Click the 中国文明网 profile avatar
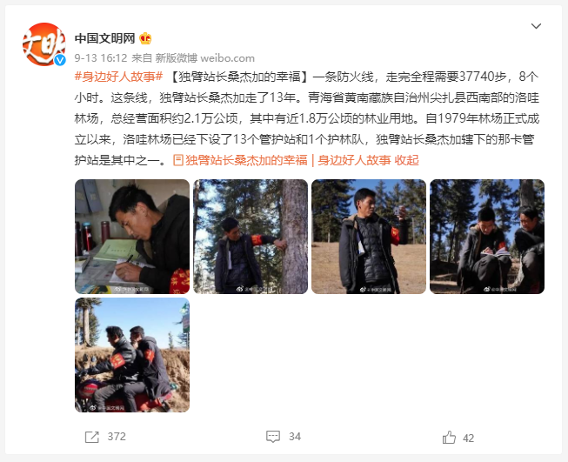This screenshot has width=568, height=462. tap(43, 44)
